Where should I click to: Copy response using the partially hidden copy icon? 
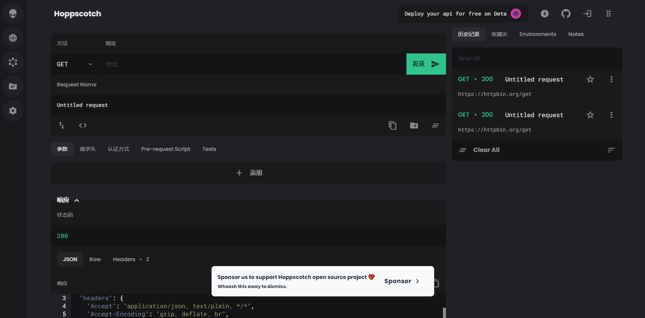click(x=436, y=283)
